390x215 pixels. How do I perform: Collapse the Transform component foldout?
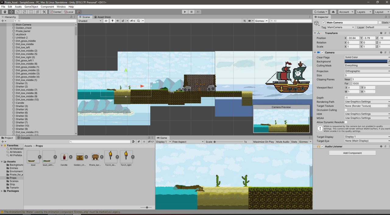[x=315, y=33]
